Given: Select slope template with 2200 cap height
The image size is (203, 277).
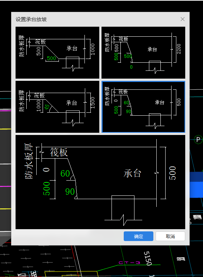Looking at the screenshot, I should coord(143,53).
